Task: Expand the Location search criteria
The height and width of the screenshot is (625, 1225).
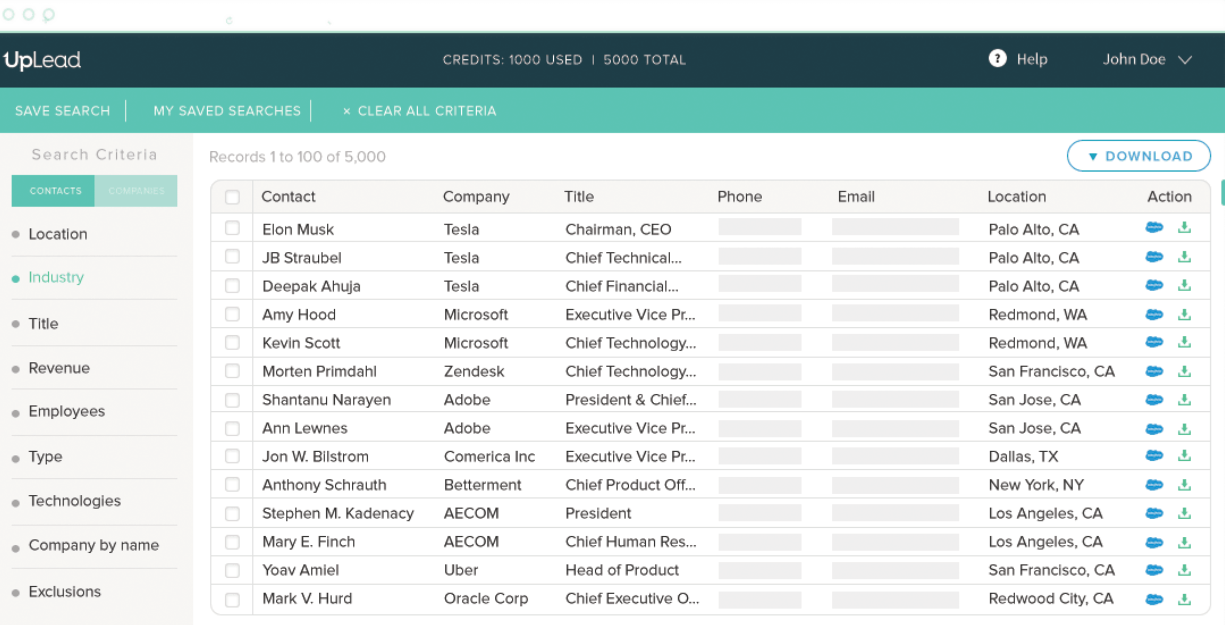Action: click(57, 234)
